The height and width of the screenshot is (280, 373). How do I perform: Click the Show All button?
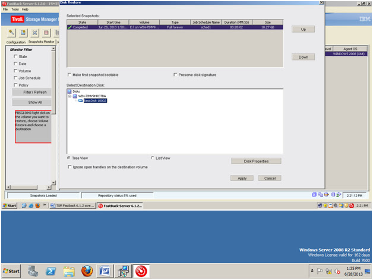(x=31, y=102)
